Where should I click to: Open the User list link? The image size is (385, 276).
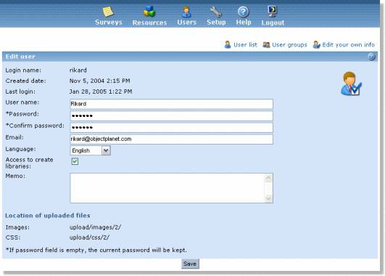point(245,45)
